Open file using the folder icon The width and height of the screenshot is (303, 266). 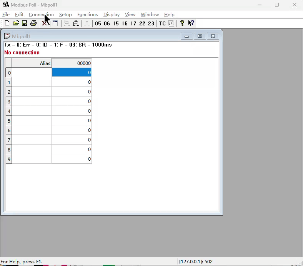click(x=16, y=23)
